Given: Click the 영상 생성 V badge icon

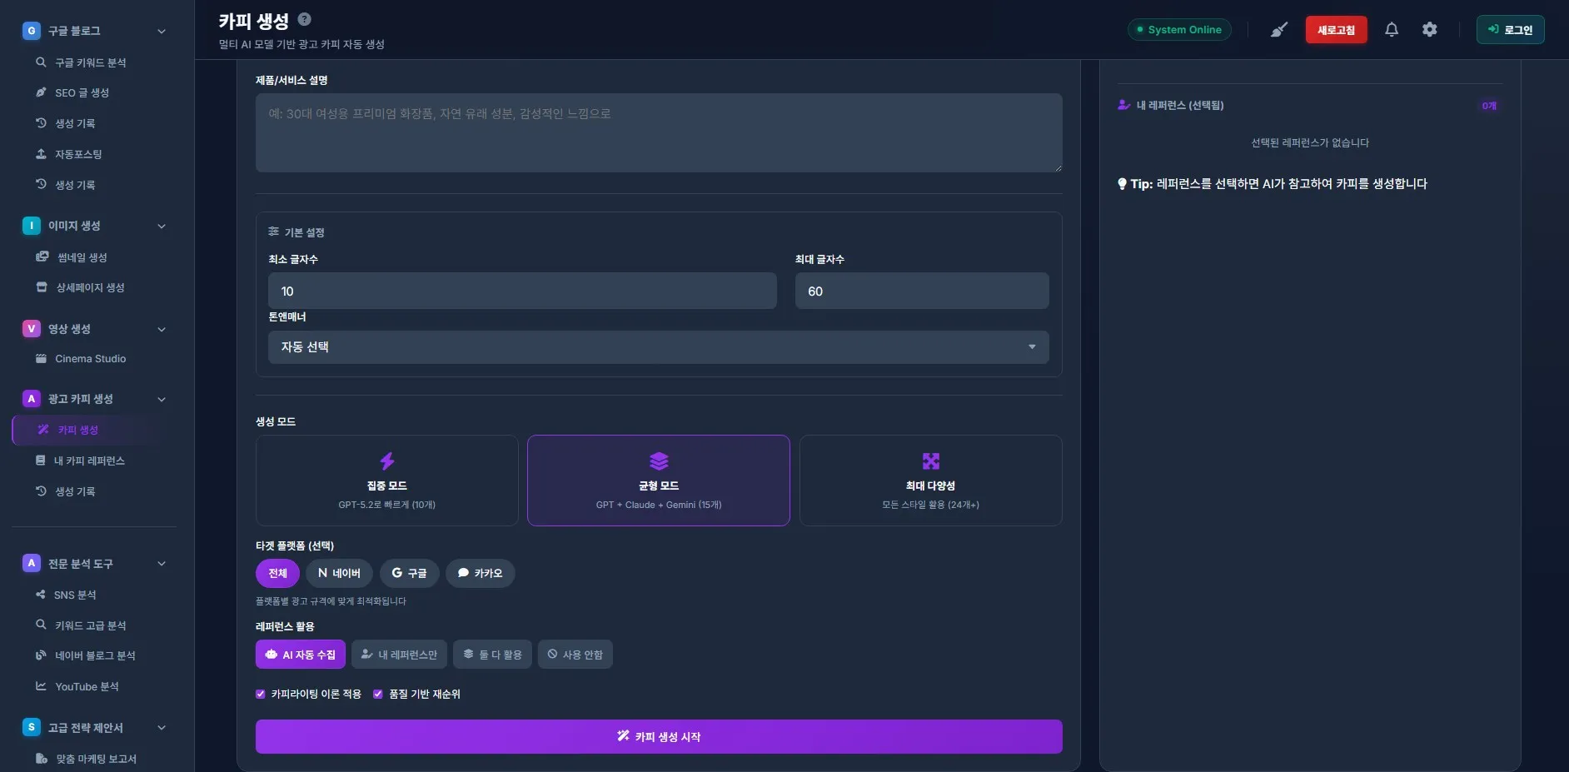Looking at the screenshot, I should (x=32, y=329).
